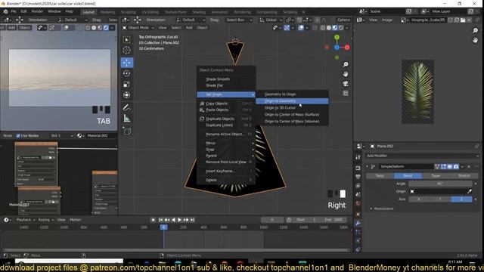484x272 pixels.
Task: Jump to timeline end frame button
Action: 192,220
